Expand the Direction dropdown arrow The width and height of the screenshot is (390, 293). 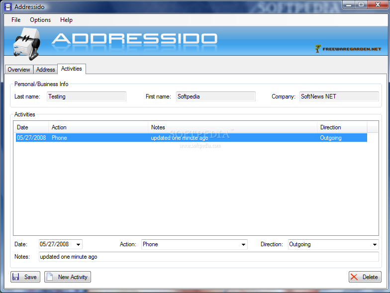point(375,245)
